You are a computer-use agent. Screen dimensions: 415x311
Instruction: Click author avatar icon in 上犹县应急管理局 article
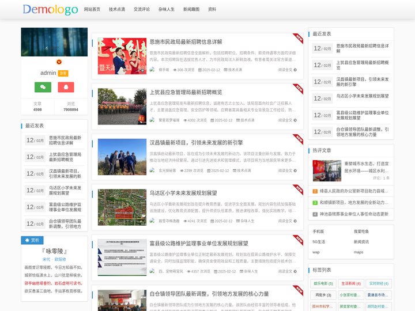[x=152, y=120]
